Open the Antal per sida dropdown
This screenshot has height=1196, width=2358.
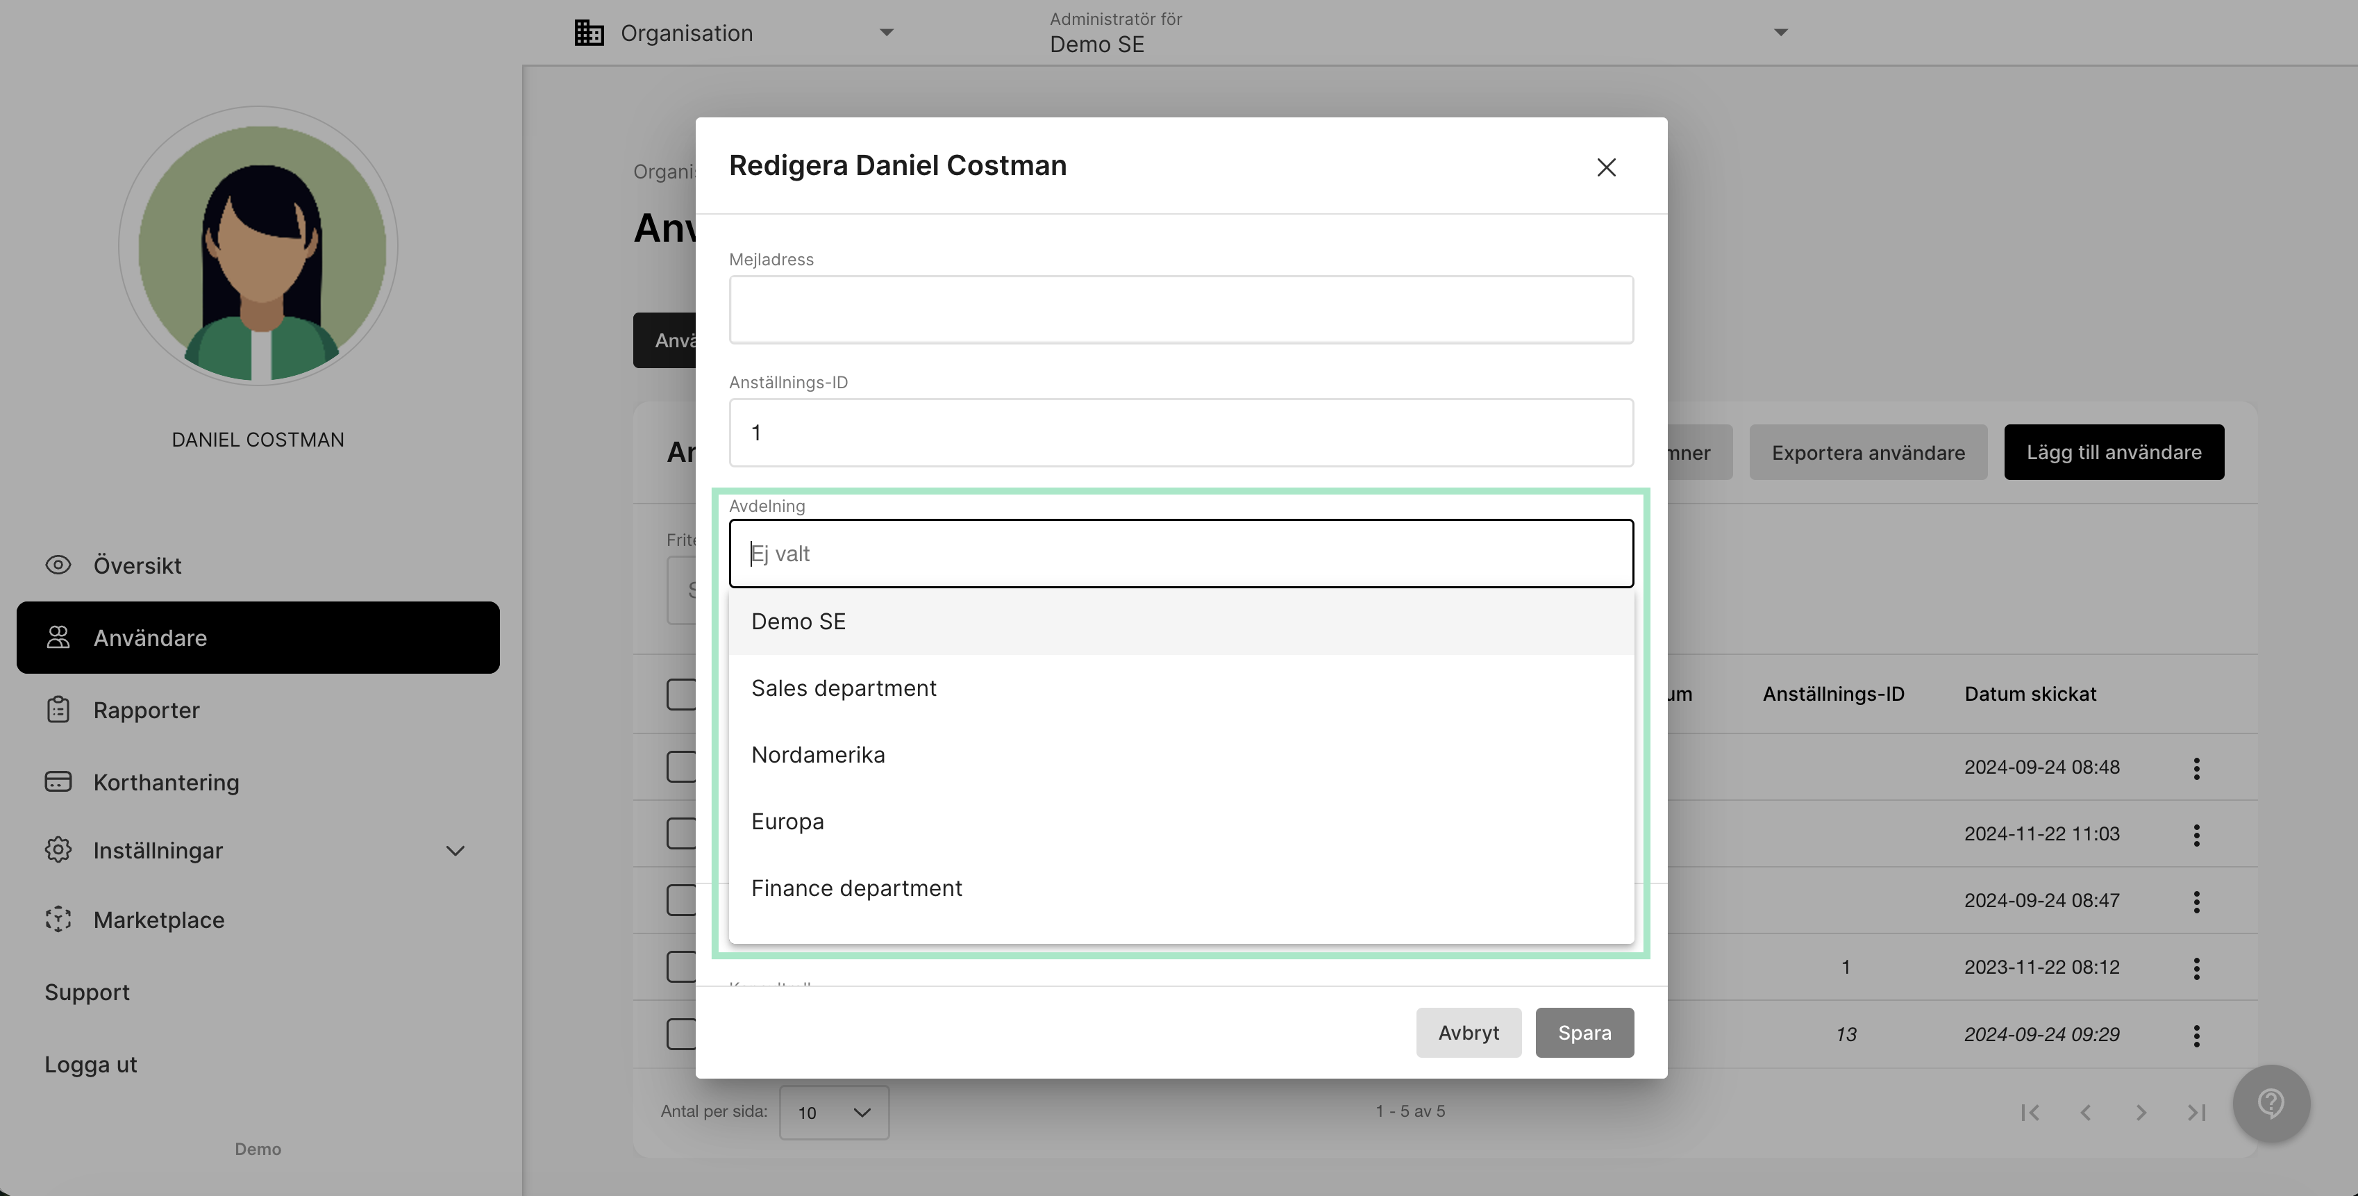coord(834,1113)
